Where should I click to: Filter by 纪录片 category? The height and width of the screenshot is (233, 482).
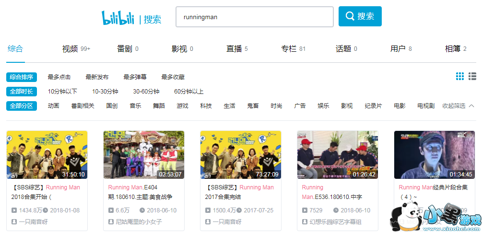coord(373,106)
